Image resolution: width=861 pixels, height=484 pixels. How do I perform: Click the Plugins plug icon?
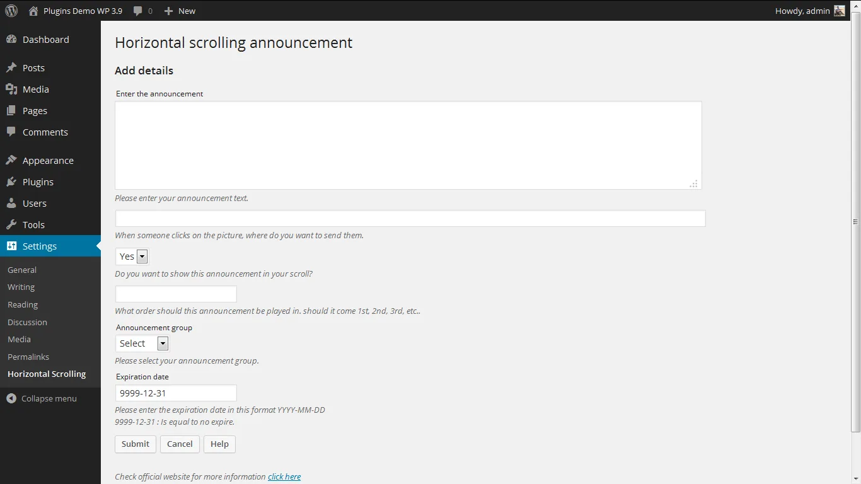pos(11,181)
